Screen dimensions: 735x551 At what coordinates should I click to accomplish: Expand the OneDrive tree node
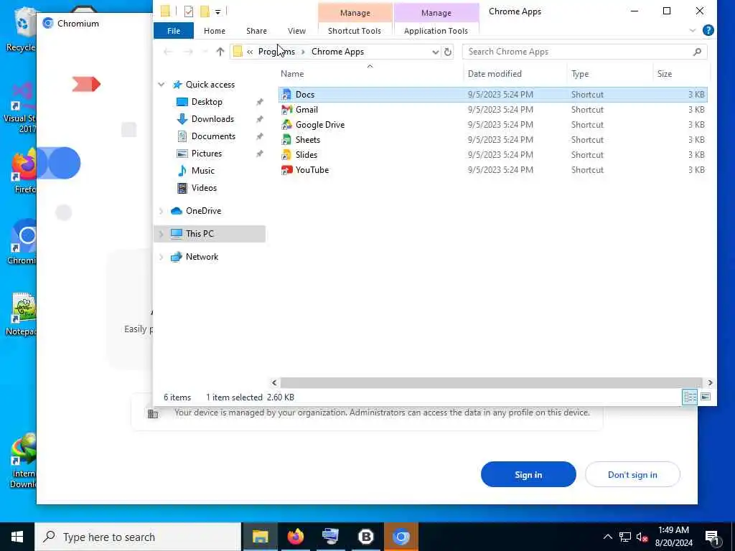161,212
